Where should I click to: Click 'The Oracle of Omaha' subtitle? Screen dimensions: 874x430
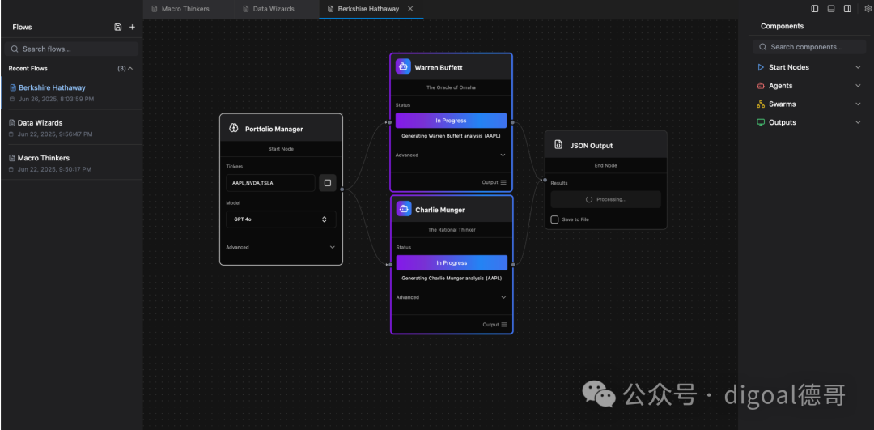pos(451,87)
